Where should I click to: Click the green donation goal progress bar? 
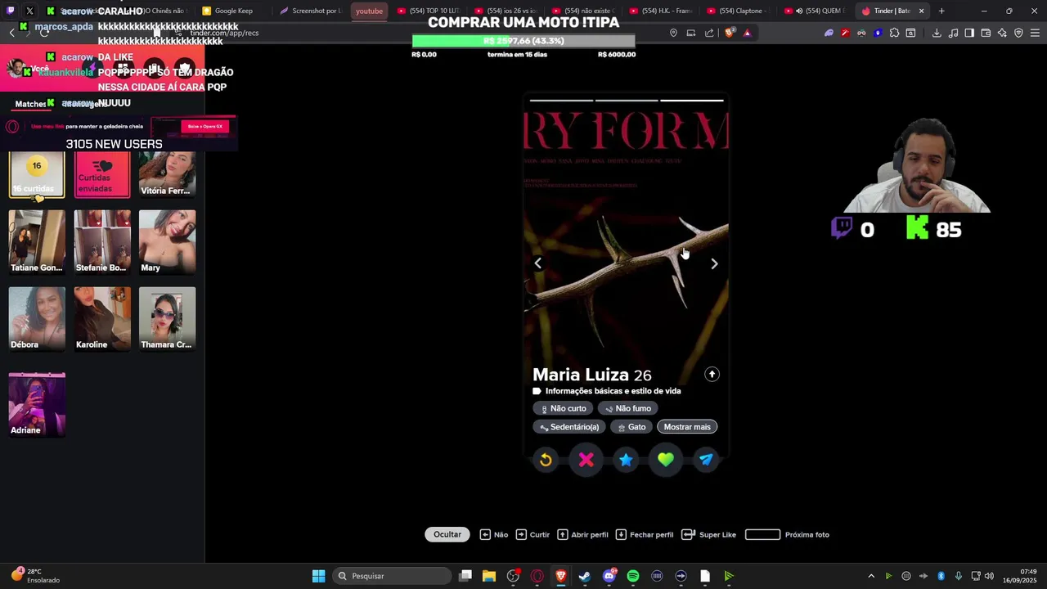point(523,41)
